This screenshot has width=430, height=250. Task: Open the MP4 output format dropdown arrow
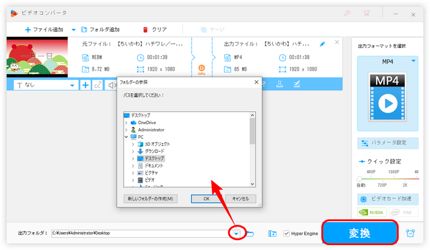click(413, 61)
